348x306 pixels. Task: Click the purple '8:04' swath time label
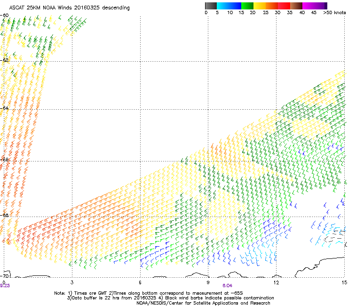[227, 286]
